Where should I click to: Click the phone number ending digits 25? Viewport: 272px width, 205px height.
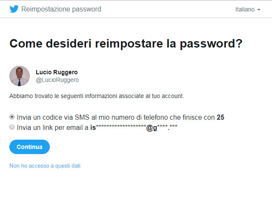click(220, 117)
